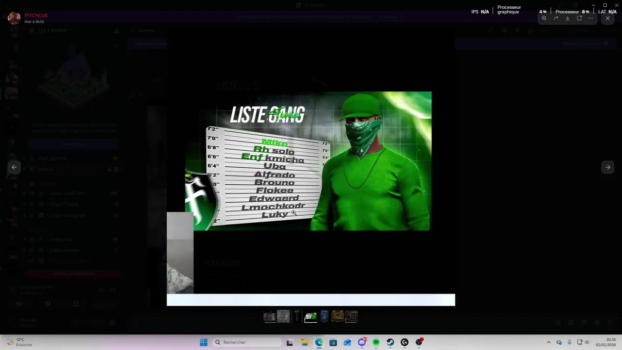622x350 pixels.
Task: Click the 'Processeur graphique' overlay label
Action: click(509, 10)
